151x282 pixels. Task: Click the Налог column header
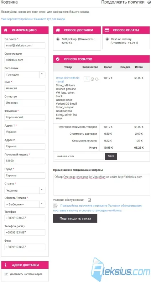108,67
